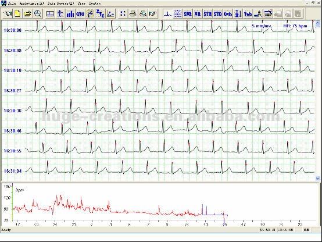Click the ECG strip up arrow

click(x=317, y=23)
